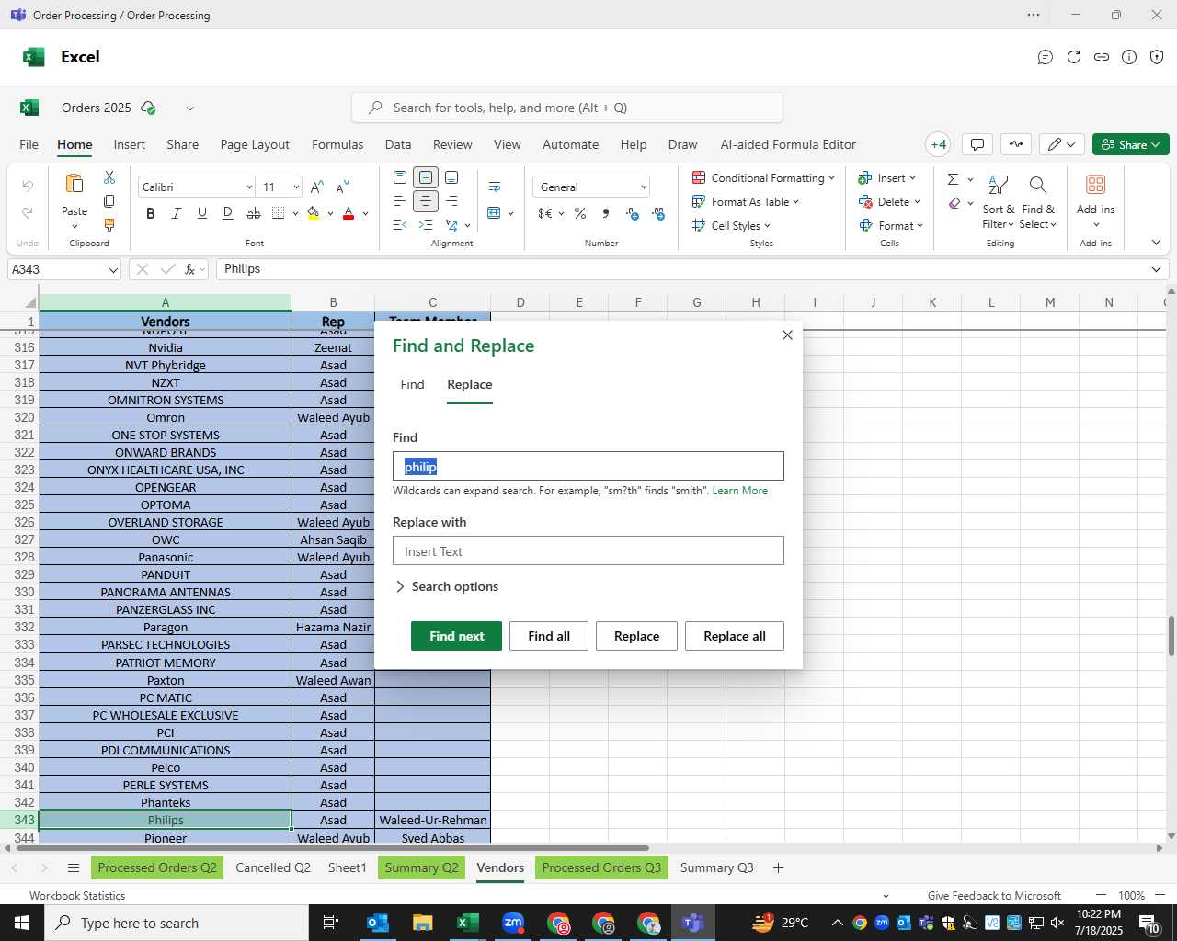Toggle Middle Align
This screenshot has width=1177, height=941.
(426, 176)
